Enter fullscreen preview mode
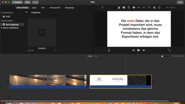 pos(169,50)
